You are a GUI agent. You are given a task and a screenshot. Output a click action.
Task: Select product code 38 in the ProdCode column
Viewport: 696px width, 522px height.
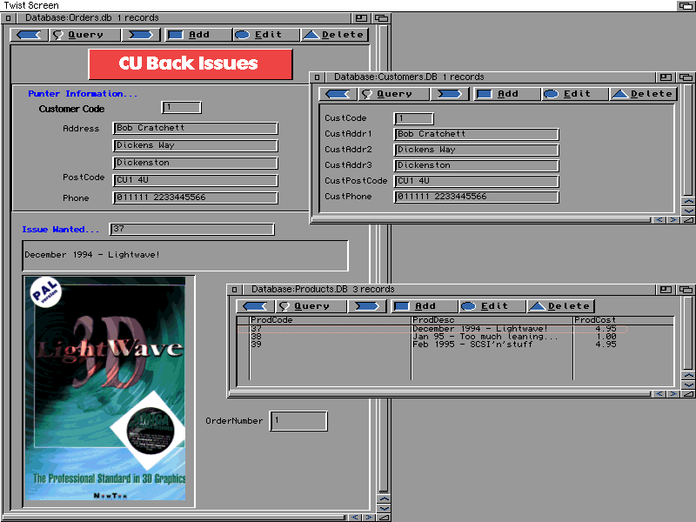[256, 337]
